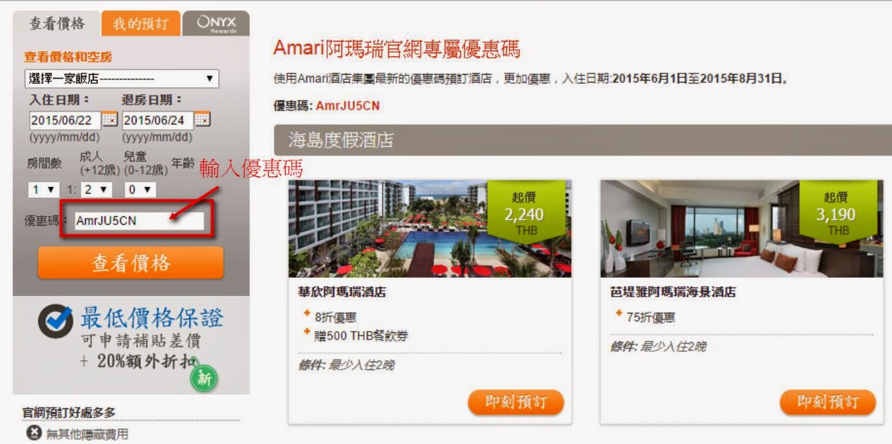Click 即刻預訂 for 華欣阿瑪瑞酒店
892x444 pixels.
tap(516, 402)
